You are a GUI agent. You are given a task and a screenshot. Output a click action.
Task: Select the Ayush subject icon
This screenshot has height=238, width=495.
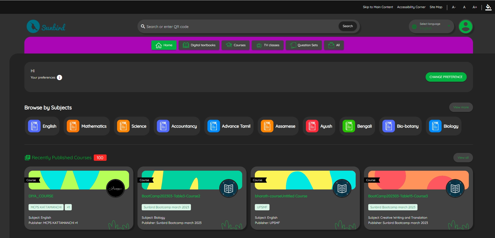click(312, 126)
